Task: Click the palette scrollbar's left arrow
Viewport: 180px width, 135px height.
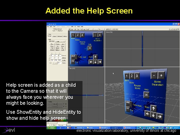Action: pyautogui.click(x=48, y=123)
